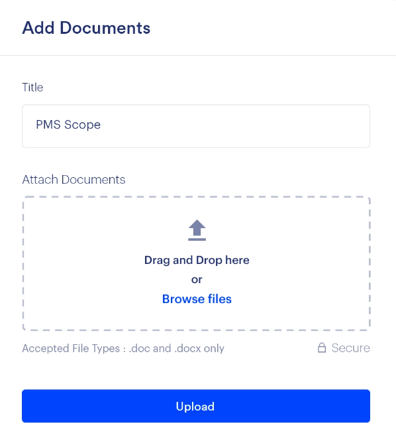Viewport: 396px width, 447px height.
Task: Click the dashed drop zone area
Action: tap(197, 263)
